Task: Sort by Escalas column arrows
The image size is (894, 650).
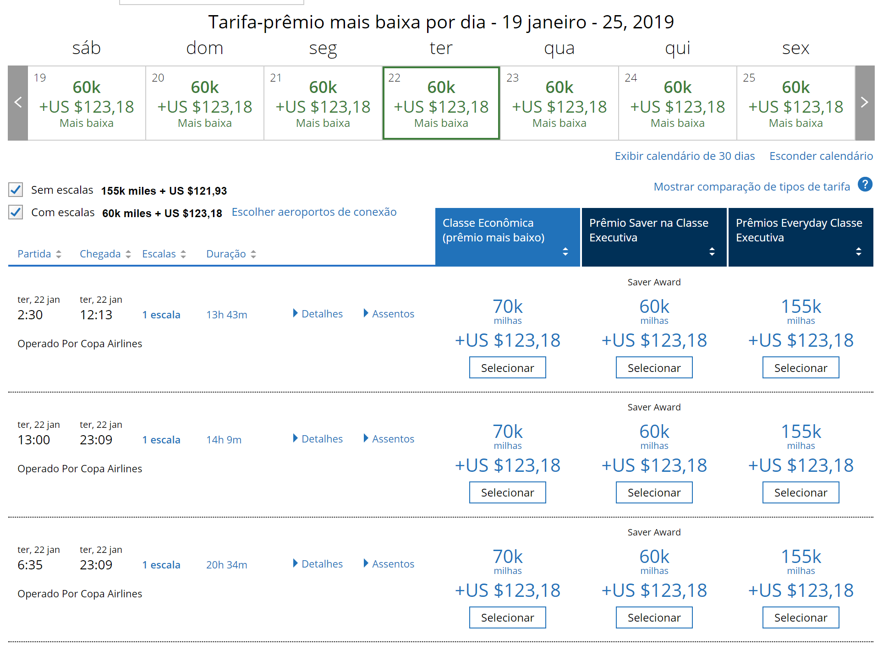Action: coord(183,254)
